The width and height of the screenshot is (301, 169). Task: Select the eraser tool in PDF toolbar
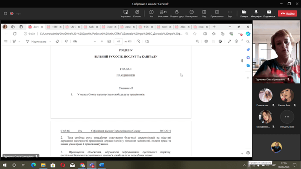pyautogui.click(x=57, y=41)
